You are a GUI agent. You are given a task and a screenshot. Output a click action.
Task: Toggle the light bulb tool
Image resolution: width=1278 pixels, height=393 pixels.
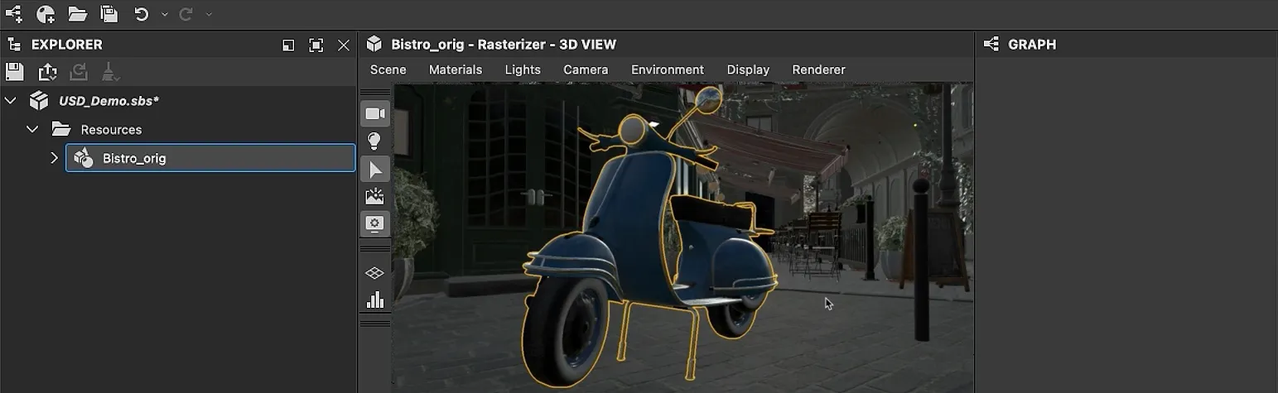coord(375,141)
